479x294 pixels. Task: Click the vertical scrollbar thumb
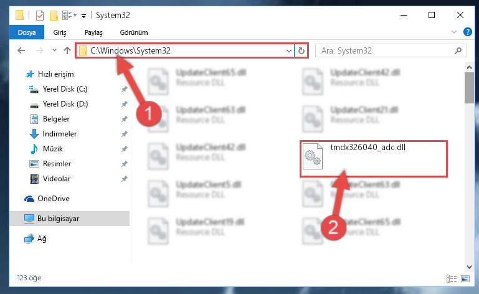tap(469, 88)
